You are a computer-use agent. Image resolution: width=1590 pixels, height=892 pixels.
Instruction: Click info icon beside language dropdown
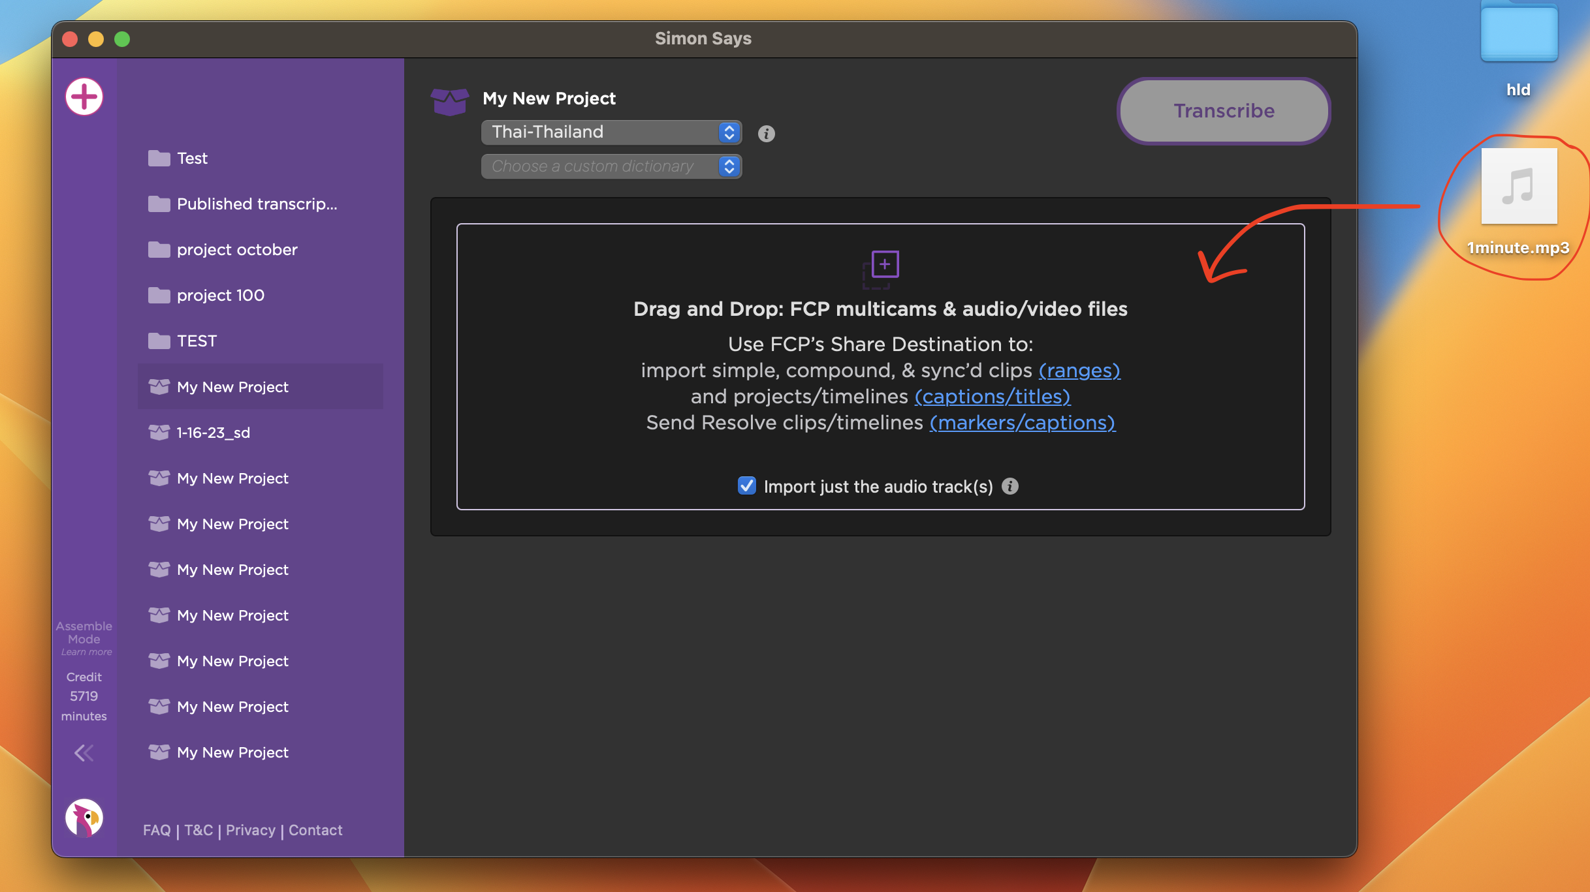click(x=766, y=134)
